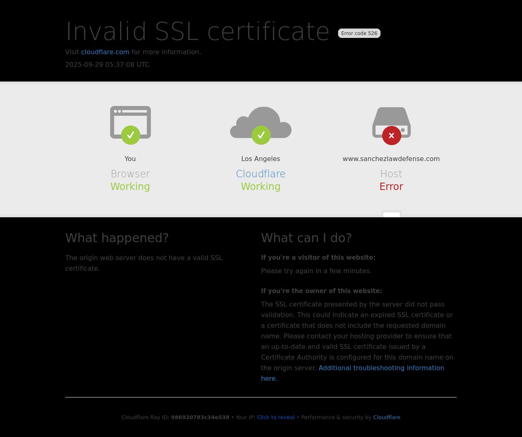Click the Cloudflare Ray ID value
The image size is (522, 437).
(x=200, y=417)
